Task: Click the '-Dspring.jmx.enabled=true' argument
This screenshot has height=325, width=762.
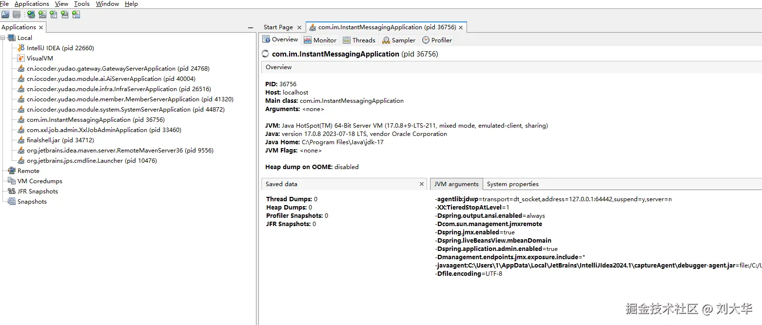Action: click(x=475, y=232)
